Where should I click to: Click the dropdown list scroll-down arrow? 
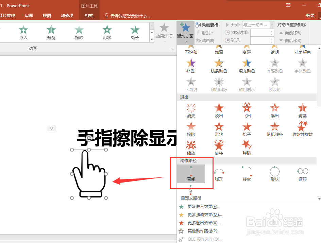(319, 198)
